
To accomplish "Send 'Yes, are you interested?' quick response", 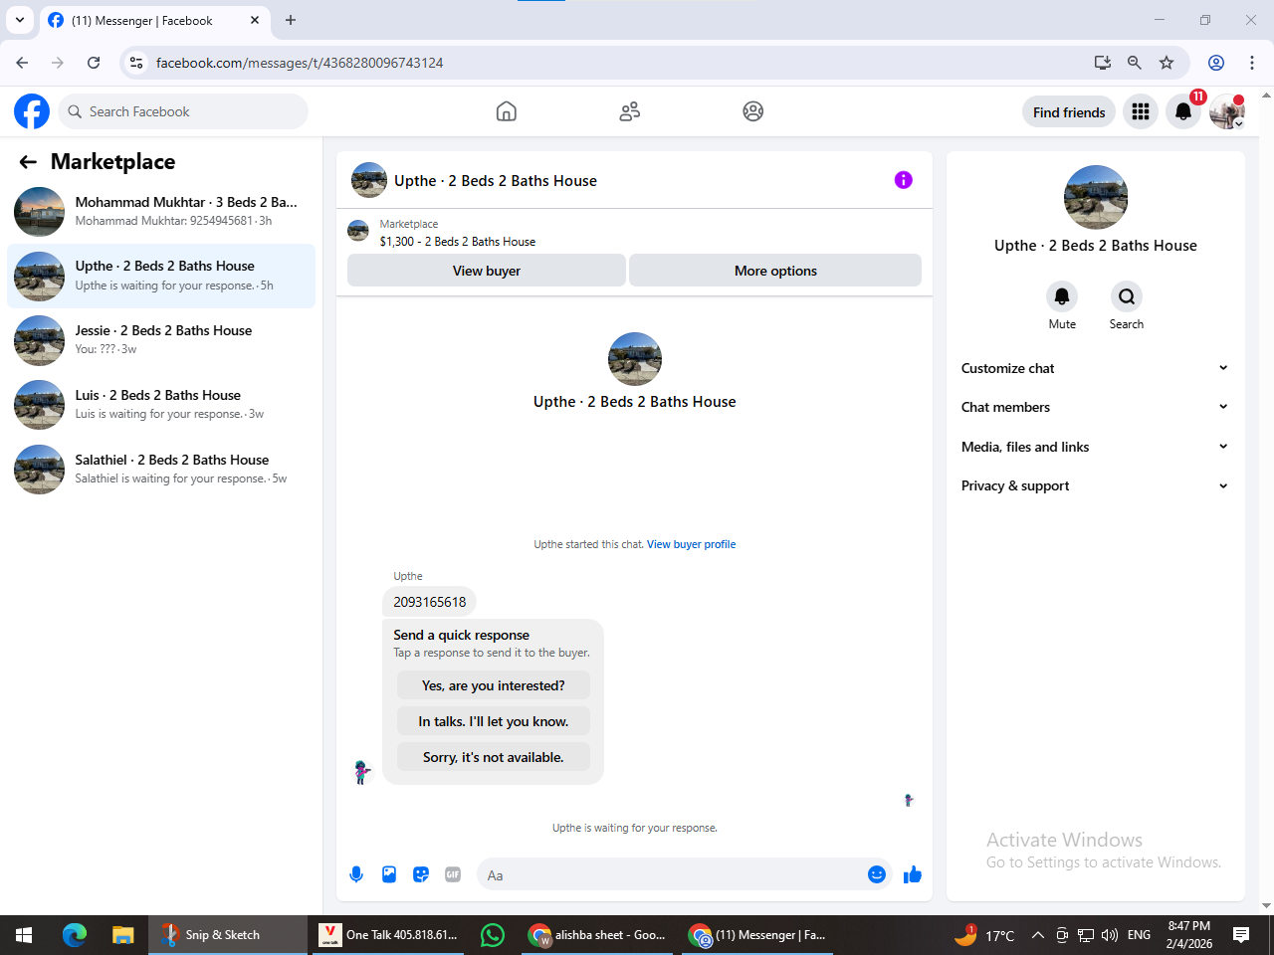I will [494, 685].
